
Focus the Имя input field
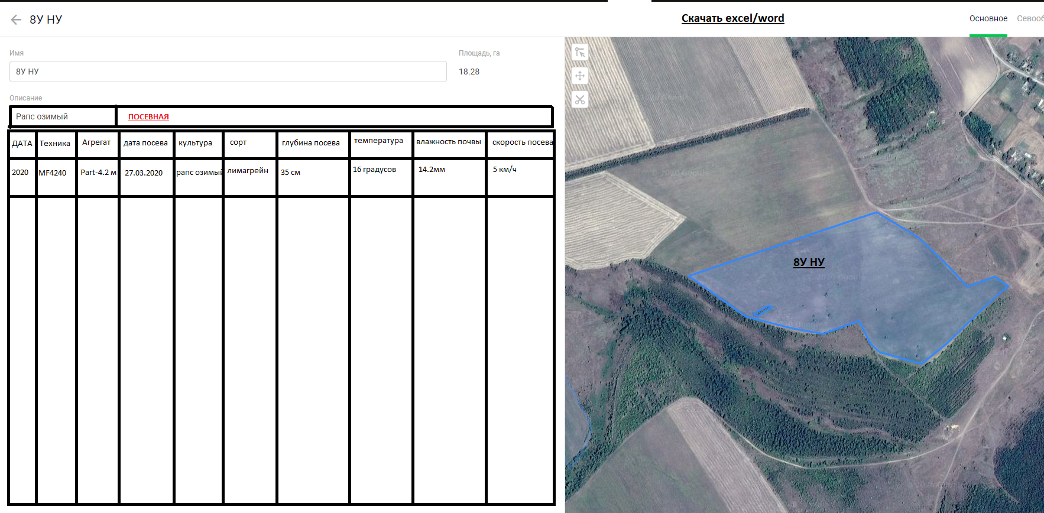[x=228, y=72]
